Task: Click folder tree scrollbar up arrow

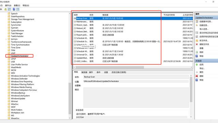Action: tap(70, 14)
